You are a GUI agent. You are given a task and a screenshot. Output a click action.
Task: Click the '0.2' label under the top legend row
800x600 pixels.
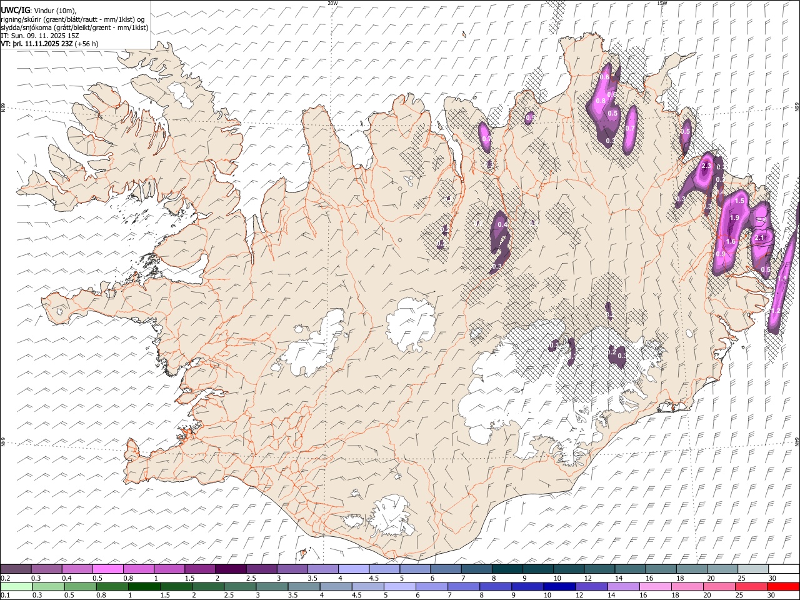tap(5, 578)
